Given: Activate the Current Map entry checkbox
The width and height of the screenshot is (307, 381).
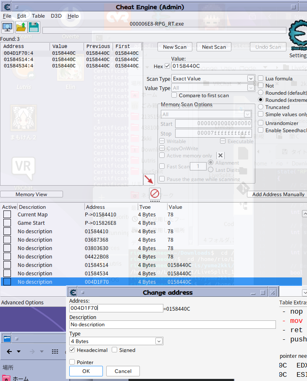Looking at the screenshot, I should pos(7,214).
